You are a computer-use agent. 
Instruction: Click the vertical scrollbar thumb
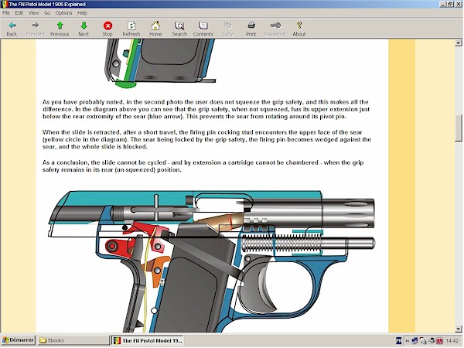[x=459, y=129]
